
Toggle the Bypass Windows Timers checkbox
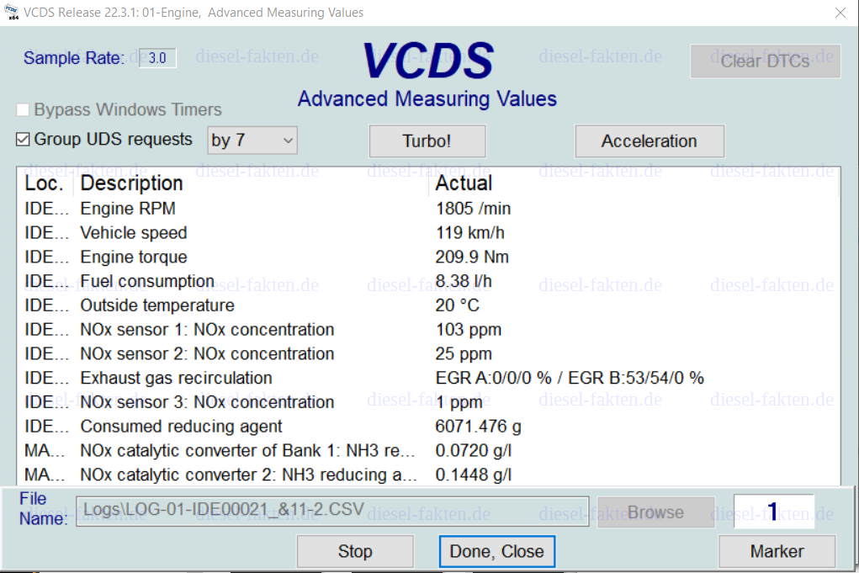[23, 109]
